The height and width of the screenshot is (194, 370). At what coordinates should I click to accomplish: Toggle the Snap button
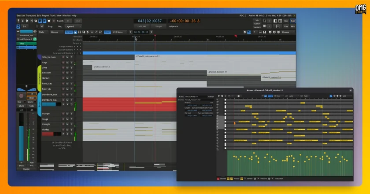[107, 32]
